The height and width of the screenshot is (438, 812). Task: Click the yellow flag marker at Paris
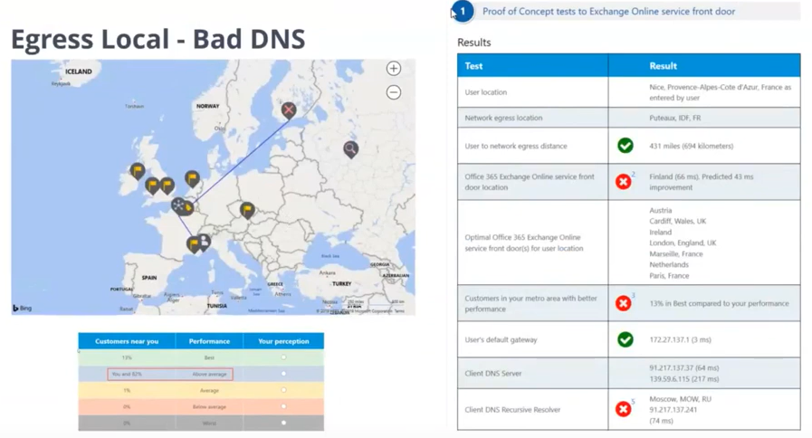coord(188,208)
